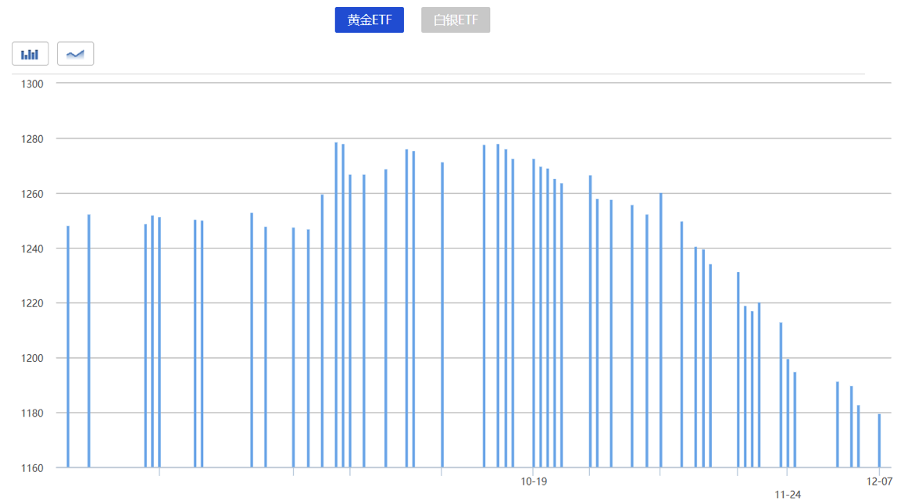Viewport: 908px width, 501px height.
Task: Click the 1240 value on the y-axis
Action: (32, 249)
